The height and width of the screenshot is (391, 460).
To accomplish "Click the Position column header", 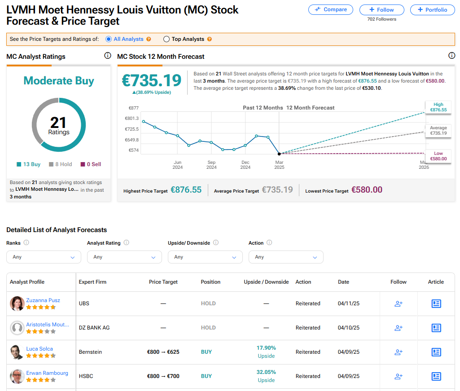I will 210,282.
